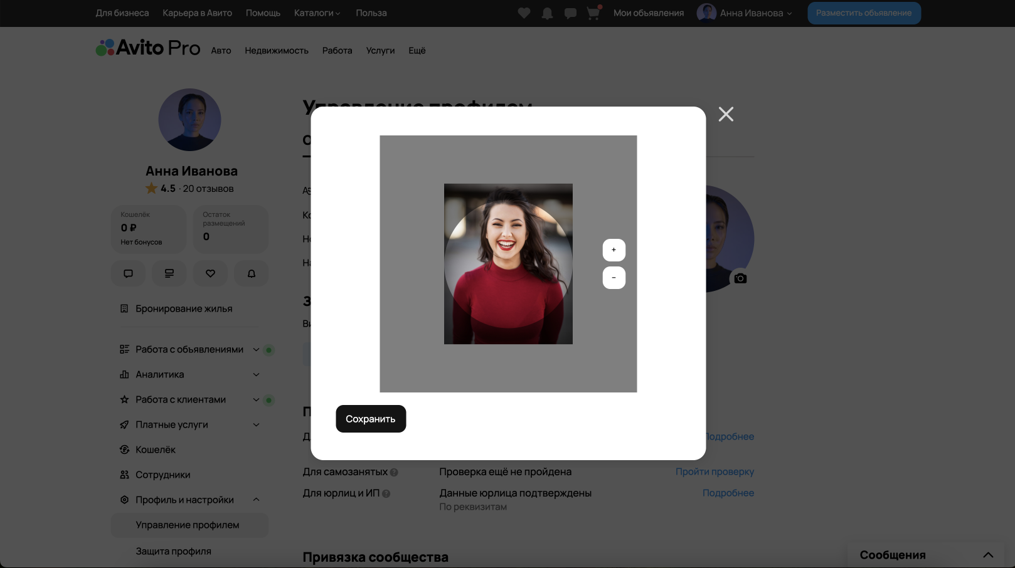
Task: Click Кошелёк sidebar wallet icon
Action: [x=124, y=450]
